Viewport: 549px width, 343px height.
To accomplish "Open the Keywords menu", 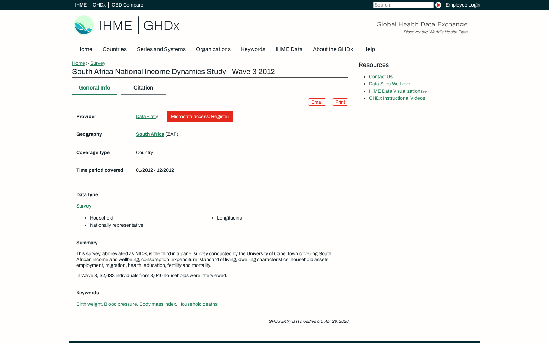I will click(253, 49).
